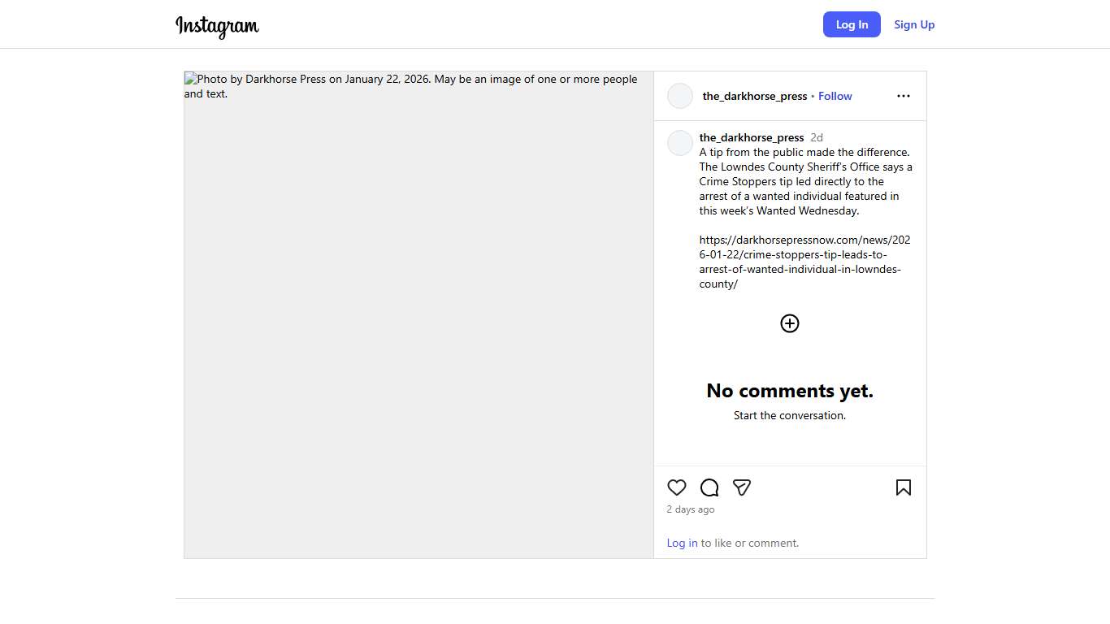This screenshot has height=624, width=1110.
Task: Open the three-dot more options menu
Action: click(x=903, y=96)
